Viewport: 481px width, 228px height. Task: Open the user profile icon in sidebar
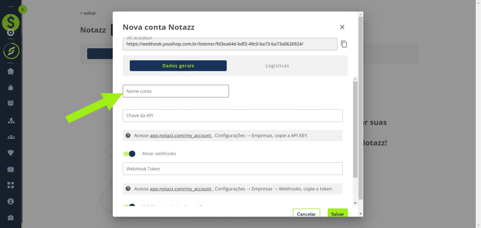click(x=11, y=201)
